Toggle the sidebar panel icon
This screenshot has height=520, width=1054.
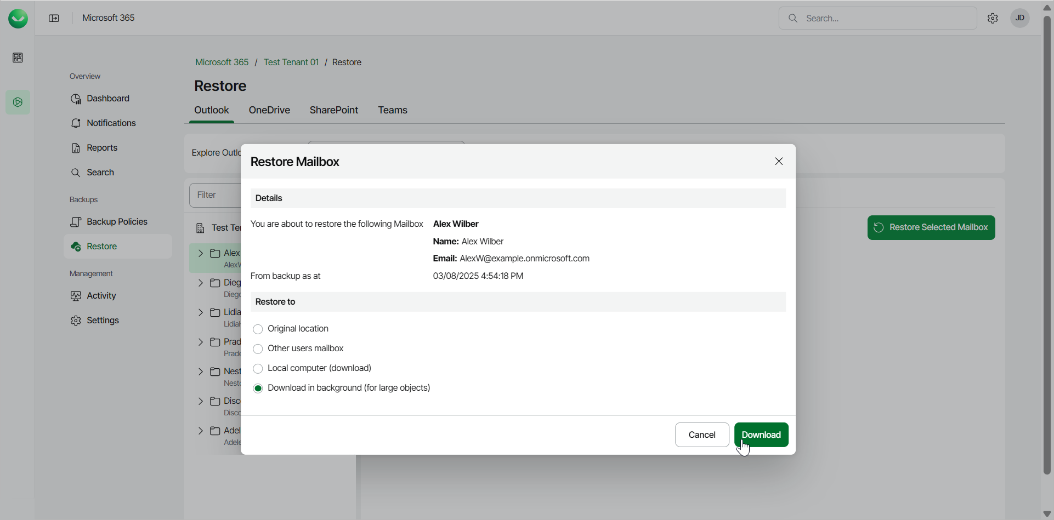tap(54, 19)
